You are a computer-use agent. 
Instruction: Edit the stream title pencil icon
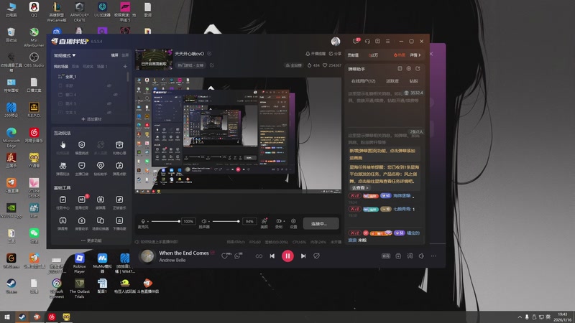(x=209, y=53)
